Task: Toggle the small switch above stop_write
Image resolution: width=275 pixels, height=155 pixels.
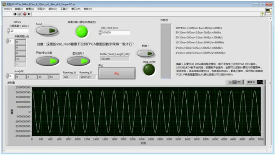Action: tap(146, 53)
